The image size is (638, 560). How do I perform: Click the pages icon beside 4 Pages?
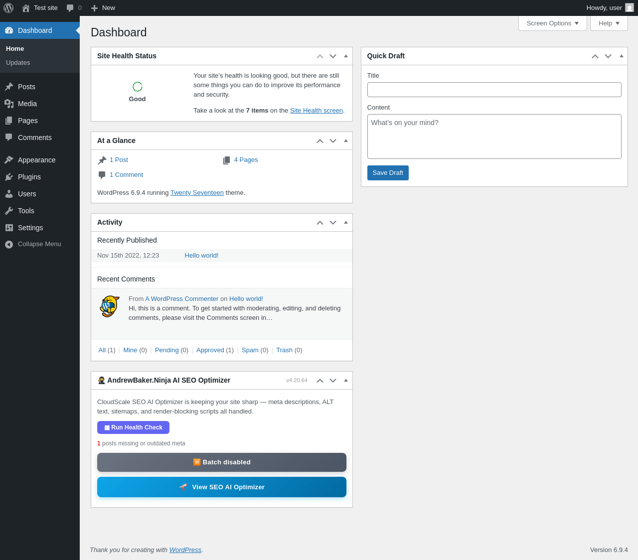[x=227, y=160]
